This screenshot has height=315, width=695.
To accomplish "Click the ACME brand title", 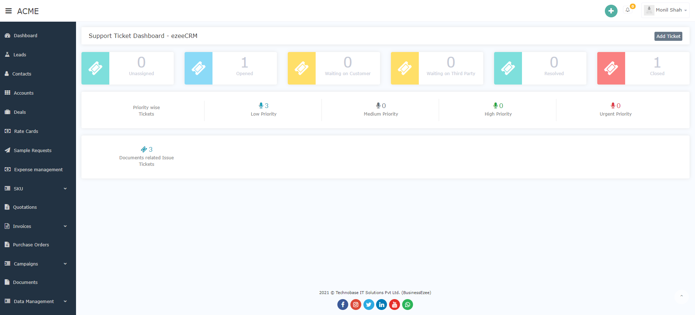I will coord(28,11).
